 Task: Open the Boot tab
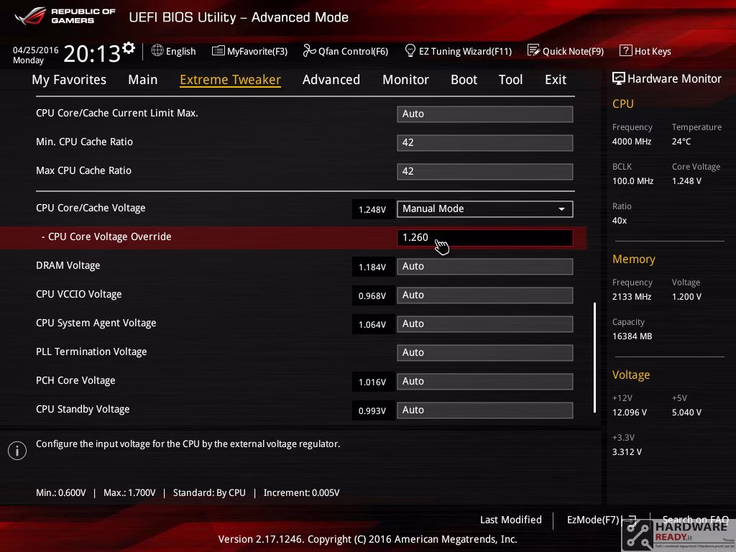(464, 80)
